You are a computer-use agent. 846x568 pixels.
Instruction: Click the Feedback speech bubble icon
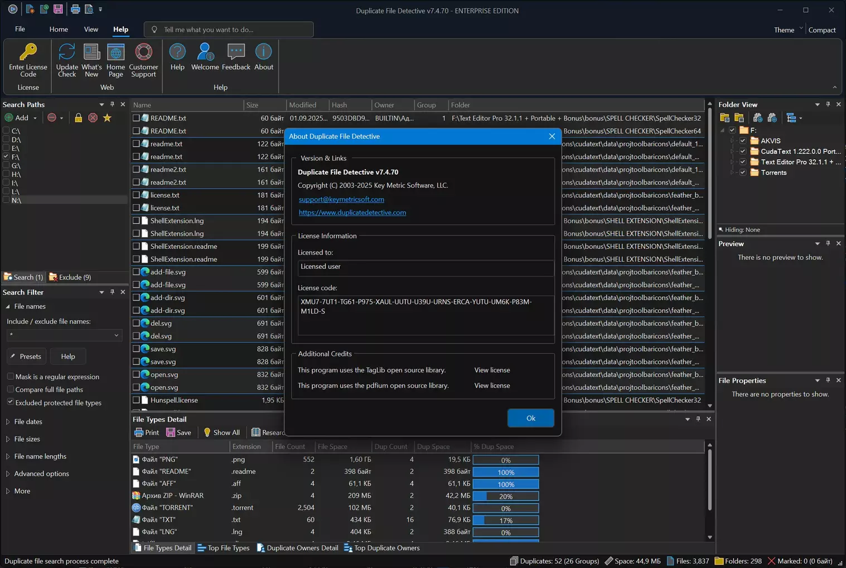tap(236, 53)
